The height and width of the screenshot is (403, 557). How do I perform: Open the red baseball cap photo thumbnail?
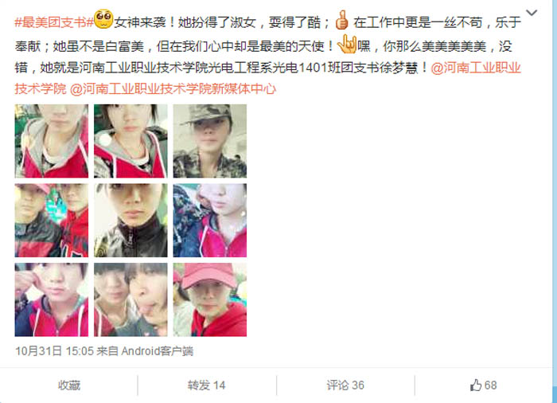pyautogui.click(x=210, y=299)
